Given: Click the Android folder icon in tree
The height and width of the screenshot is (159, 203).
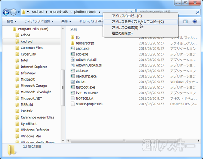Looking at the screenshot, I should (17, 42).
